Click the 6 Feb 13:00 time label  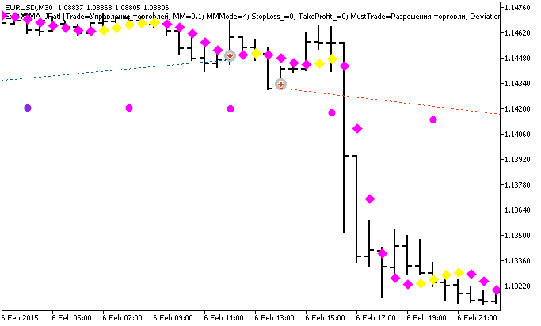(x=275, y=317)
